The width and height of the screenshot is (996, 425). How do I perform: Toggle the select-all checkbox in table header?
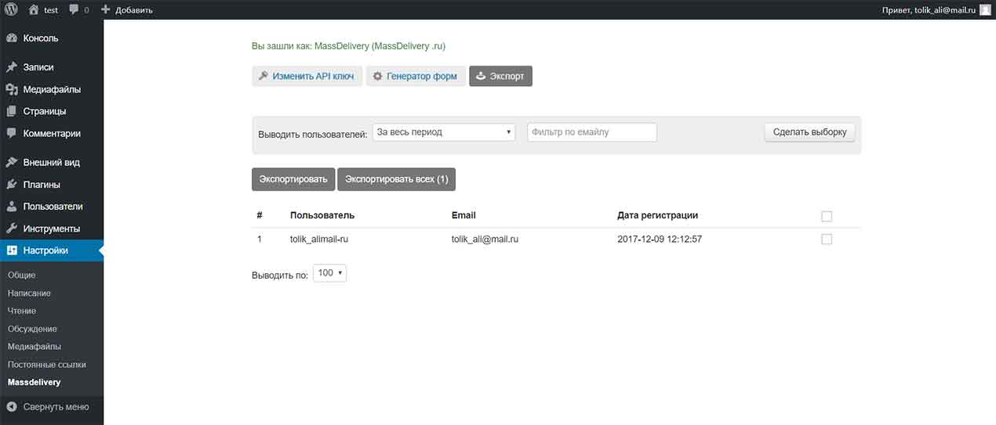[x=826, y=216]
